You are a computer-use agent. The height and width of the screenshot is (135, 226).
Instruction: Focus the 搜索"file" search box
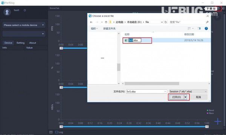pyautogui.click(x=187, y=22)
